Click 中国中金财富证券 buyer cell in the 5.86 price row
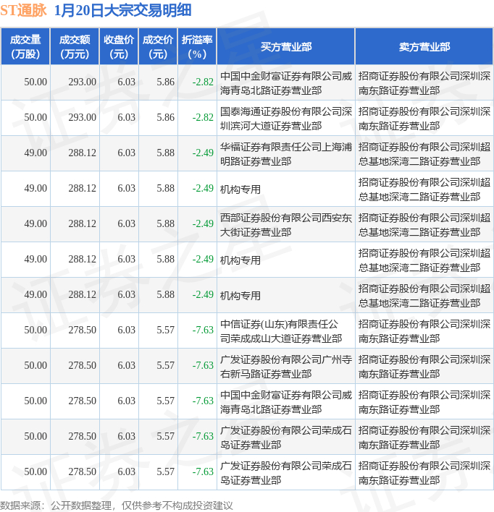494x512 pixels. coord(286,83)
